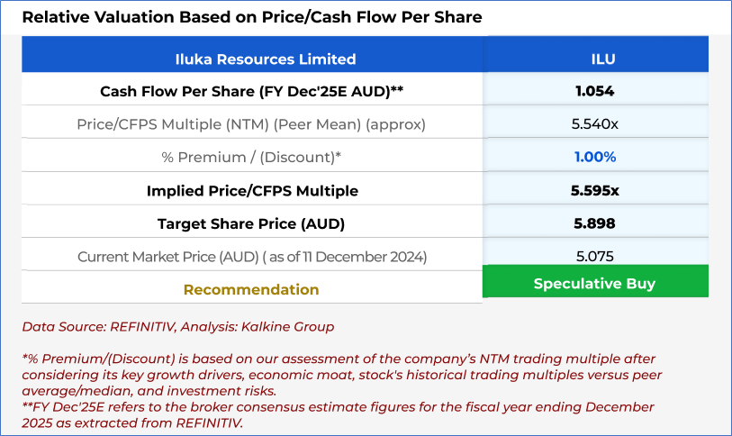Click the blue 1.00% premium value
Screen dimensions: 732x436
tap(594, 157)
